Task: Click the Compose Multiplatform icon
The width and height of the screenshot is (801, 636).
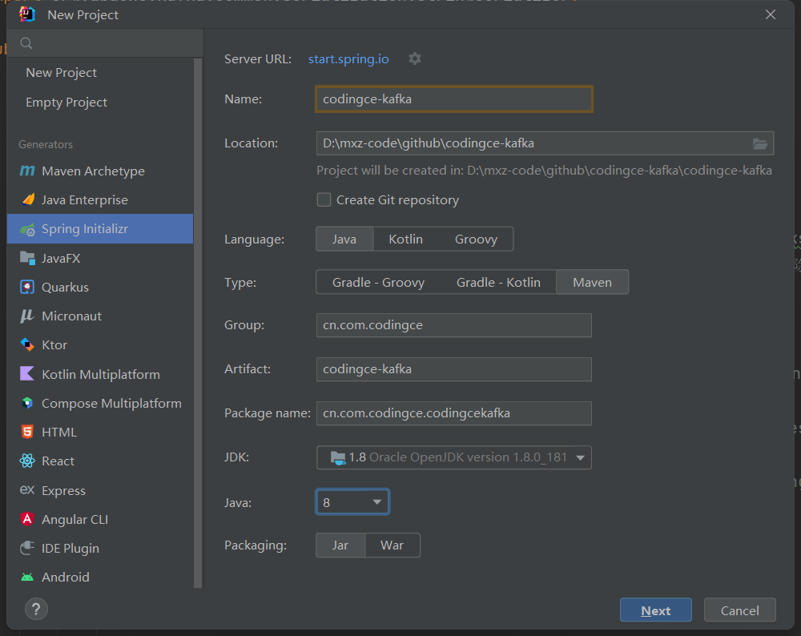Action: 27,403
